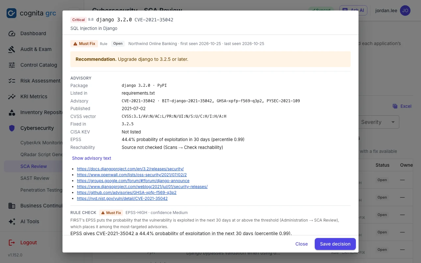Click the Cybersecurity shield icon
The width and height of the screenshot is (421, 263).
coord(12,128)
